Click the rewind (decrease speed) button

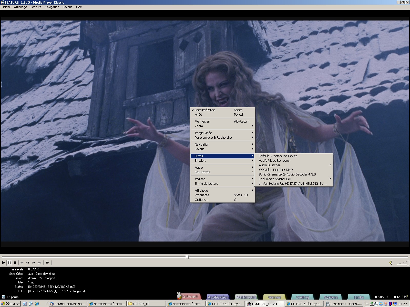click(x=28, y=262)
